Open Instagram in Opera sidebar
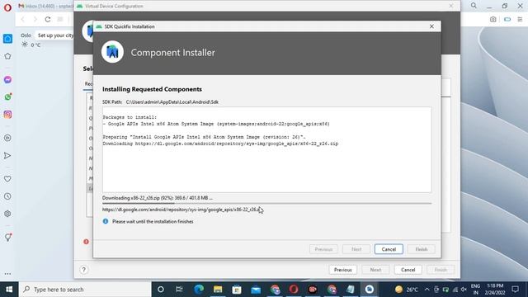Viewport: 528px width, 297px height. click(7, 115)
